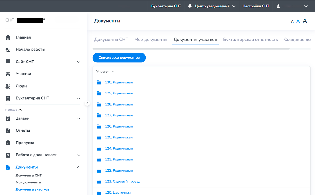
Task: Collapse the Документы submenu chevron
Action: click(78, 167)
